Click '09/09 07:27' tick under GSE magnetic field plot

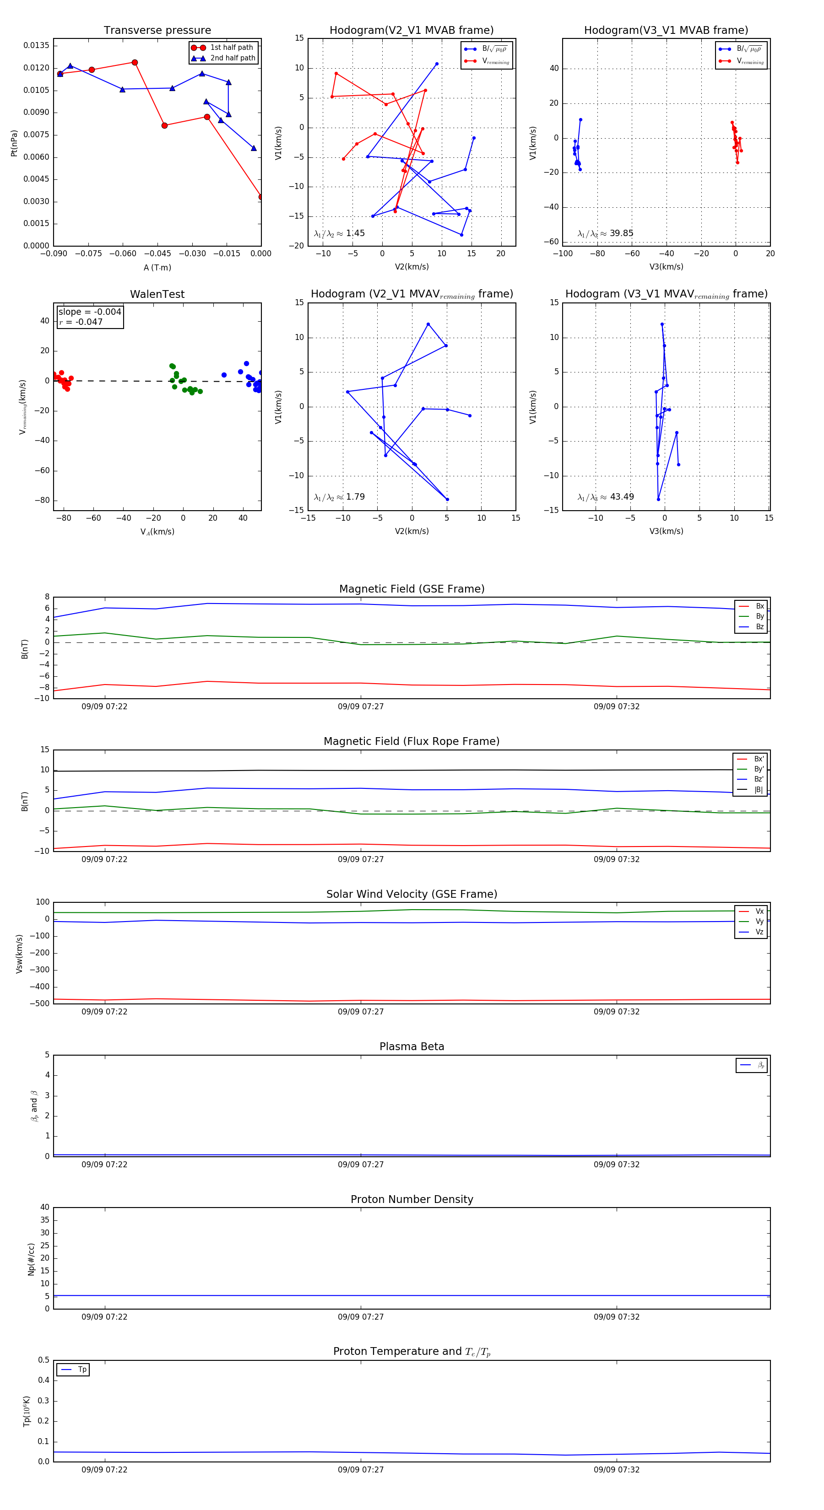tap(361, 707)
